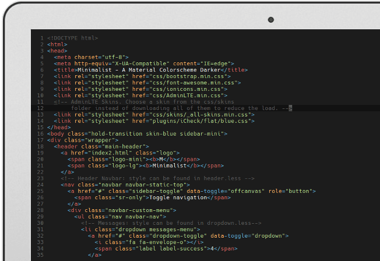Click the "folder instead of downloading all" comment line
This screenshot has width=380, height=261.
(181, 108)
